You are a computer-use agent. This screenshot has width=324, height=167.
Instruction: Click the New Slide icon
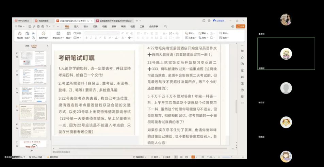pos(58,34)
